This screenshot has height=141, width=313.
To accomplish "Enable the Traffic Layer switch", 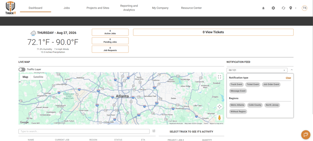I will pos(22,70).
